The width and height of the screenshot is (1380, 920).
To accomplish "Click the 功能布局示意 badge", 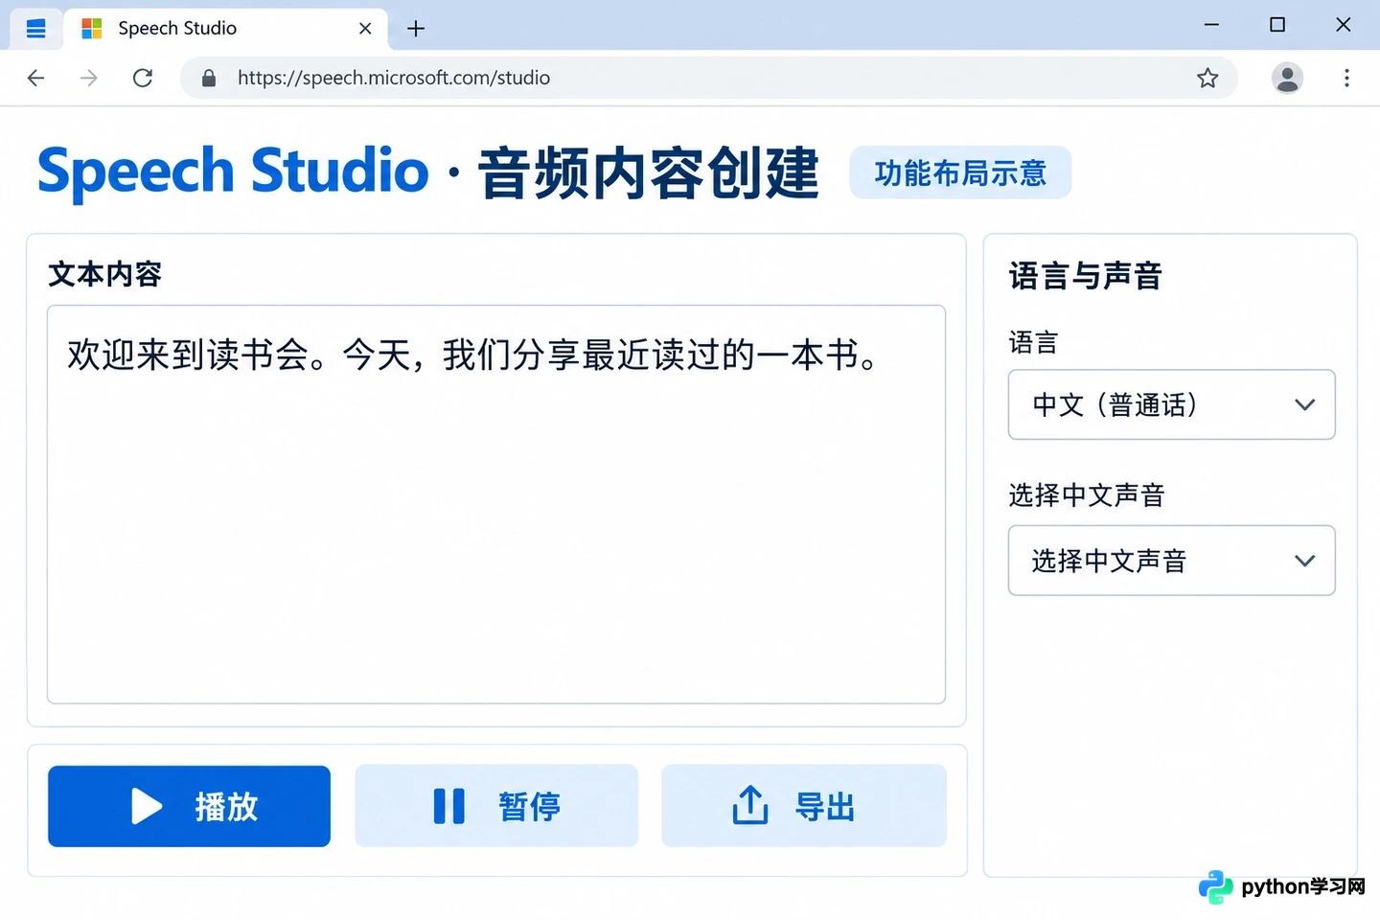I will pyautogui.click(x=960, y=172).
